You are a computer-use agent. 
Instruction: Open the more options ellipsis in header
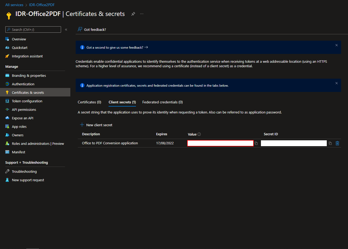click(x=142, y=14)
